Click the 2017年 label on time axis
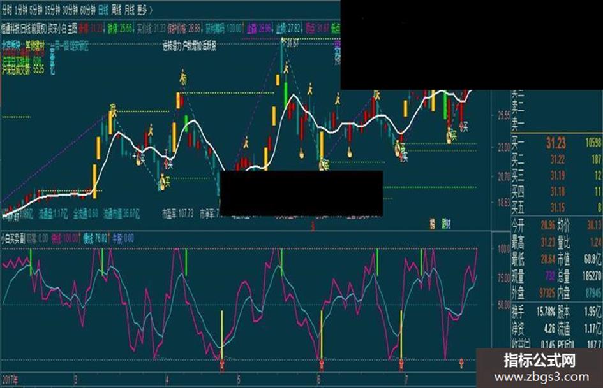The height and width of the screenshot is (388, 603). 10,380
